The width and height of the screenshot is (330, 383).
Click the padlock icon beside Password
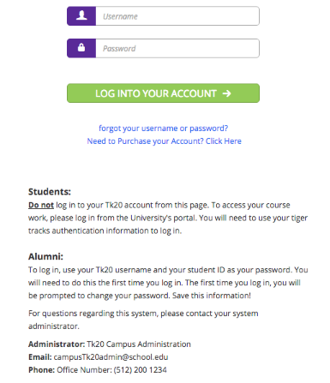(x=81, y=47)
